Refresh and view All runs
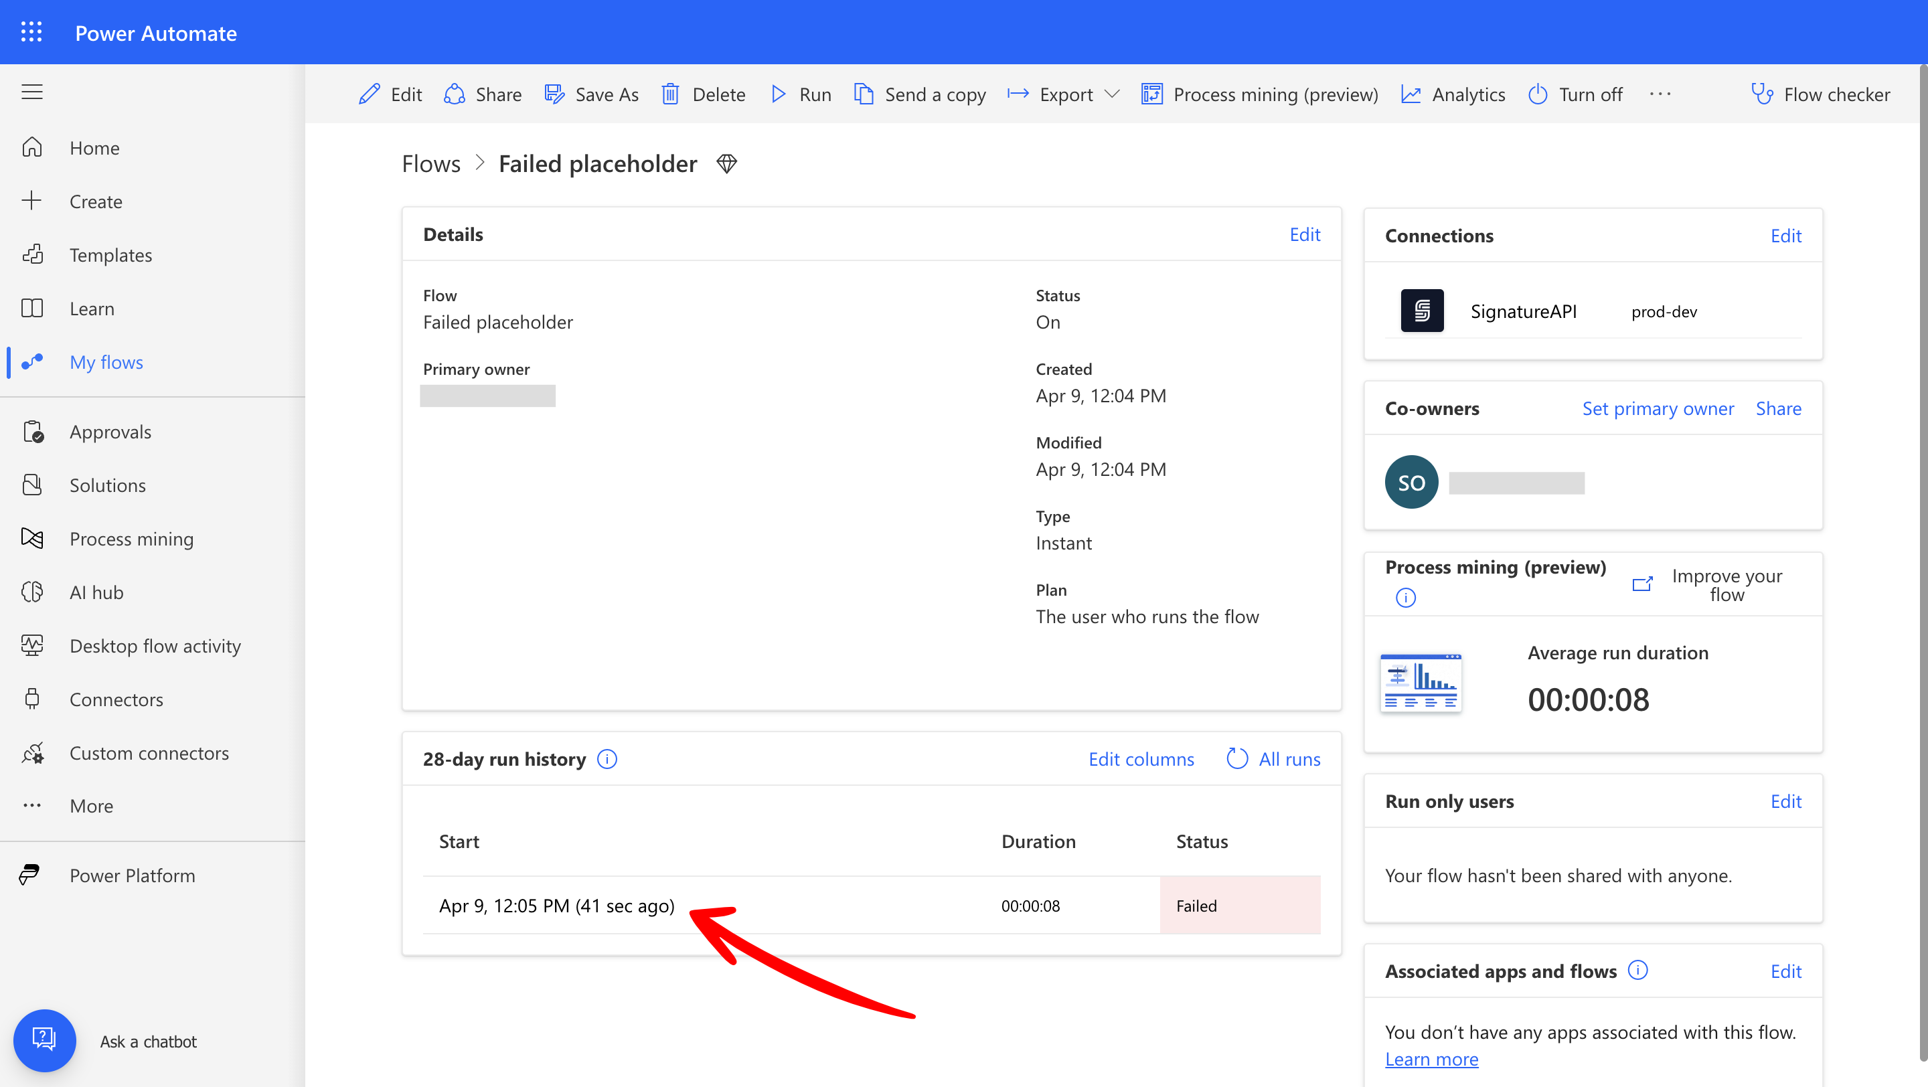1928x1087 pixels. (x=1273, y=758)
